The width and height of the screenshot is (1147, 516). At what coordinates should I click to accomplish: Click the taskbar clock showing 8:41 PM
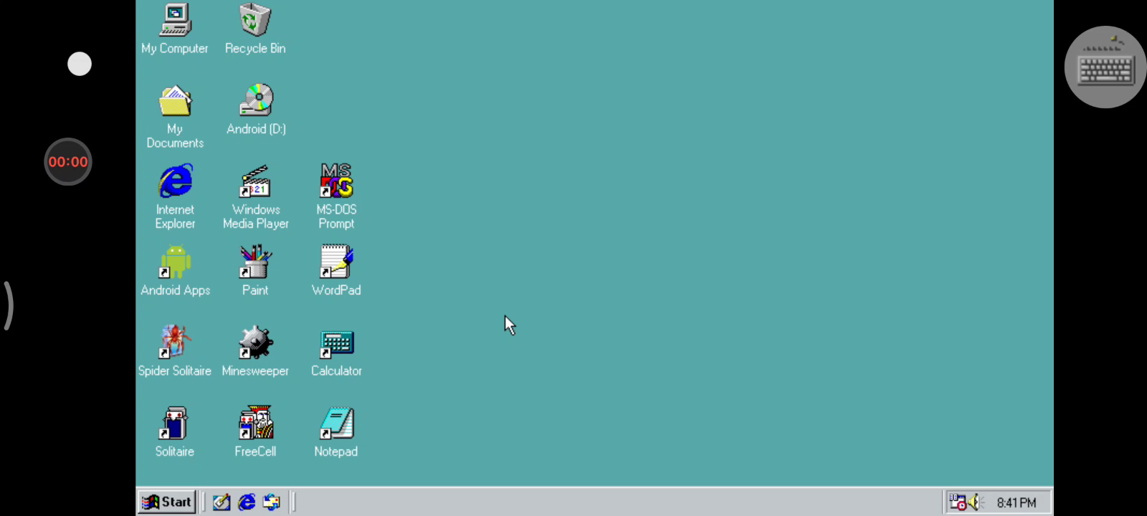pyautogui.click(x=1016, y=502)
